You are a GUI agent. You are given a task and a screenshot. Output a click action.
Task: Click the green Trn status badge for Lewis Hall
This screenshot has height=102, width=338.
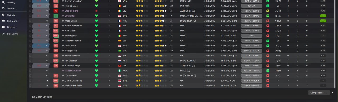point(56,16)
